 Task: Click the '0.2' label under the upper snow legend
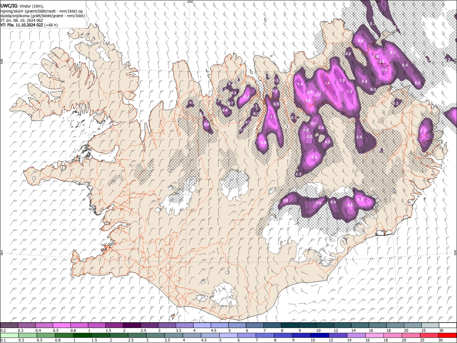pyautogui.click(x=3, y=330)
